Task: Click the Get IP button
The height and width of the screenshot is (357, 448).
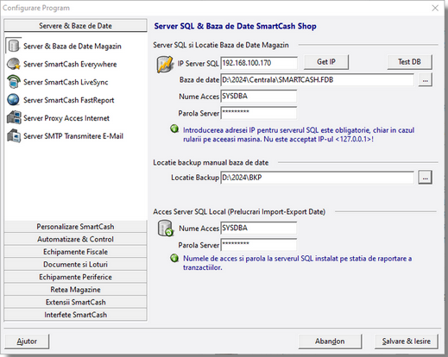Action: coord(326,62)
